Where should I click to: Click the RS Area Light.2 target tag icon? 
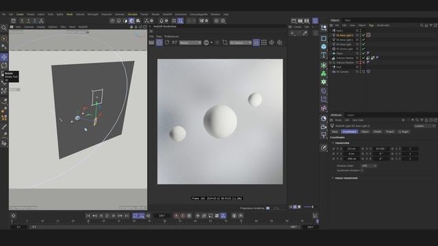click(369, 35)
